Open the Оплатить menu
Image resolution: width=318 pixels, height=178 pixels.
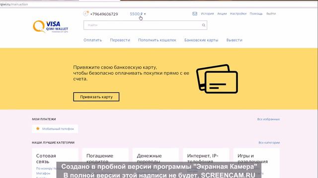click(93, 40)
